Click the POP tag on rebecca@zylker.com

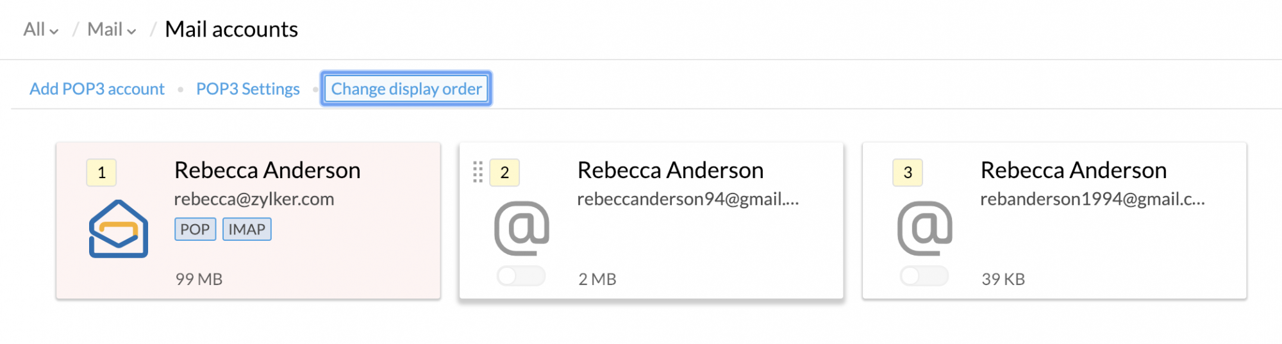[195, 229]
